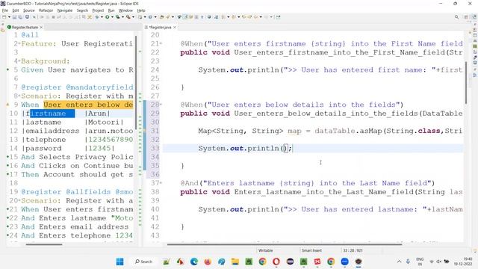
Task: Click the Search flashlight toolbar icon
Action: coord(167,17)
